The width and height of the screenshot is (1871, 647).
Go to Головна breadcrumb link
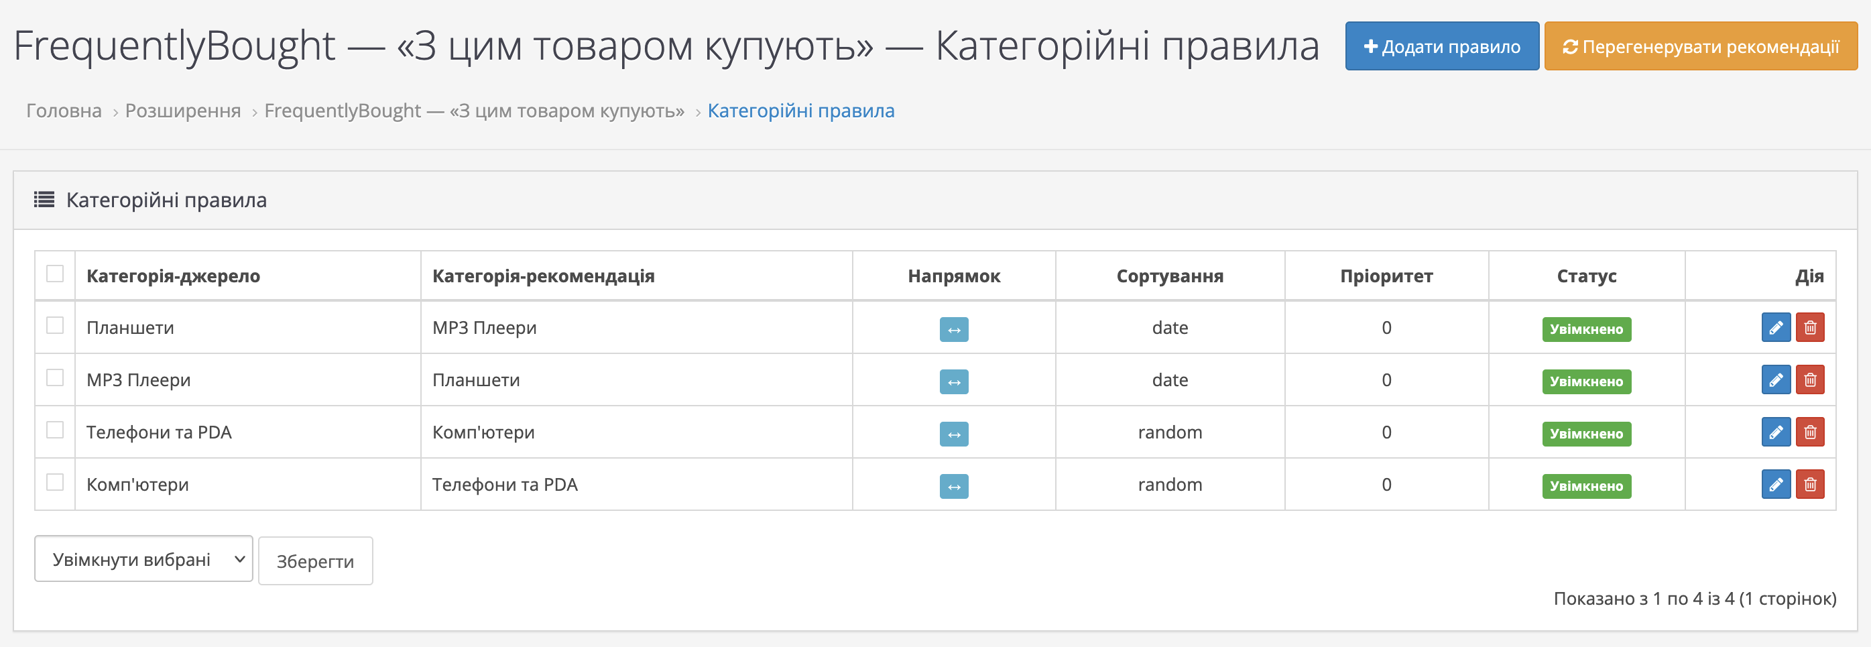64,111
